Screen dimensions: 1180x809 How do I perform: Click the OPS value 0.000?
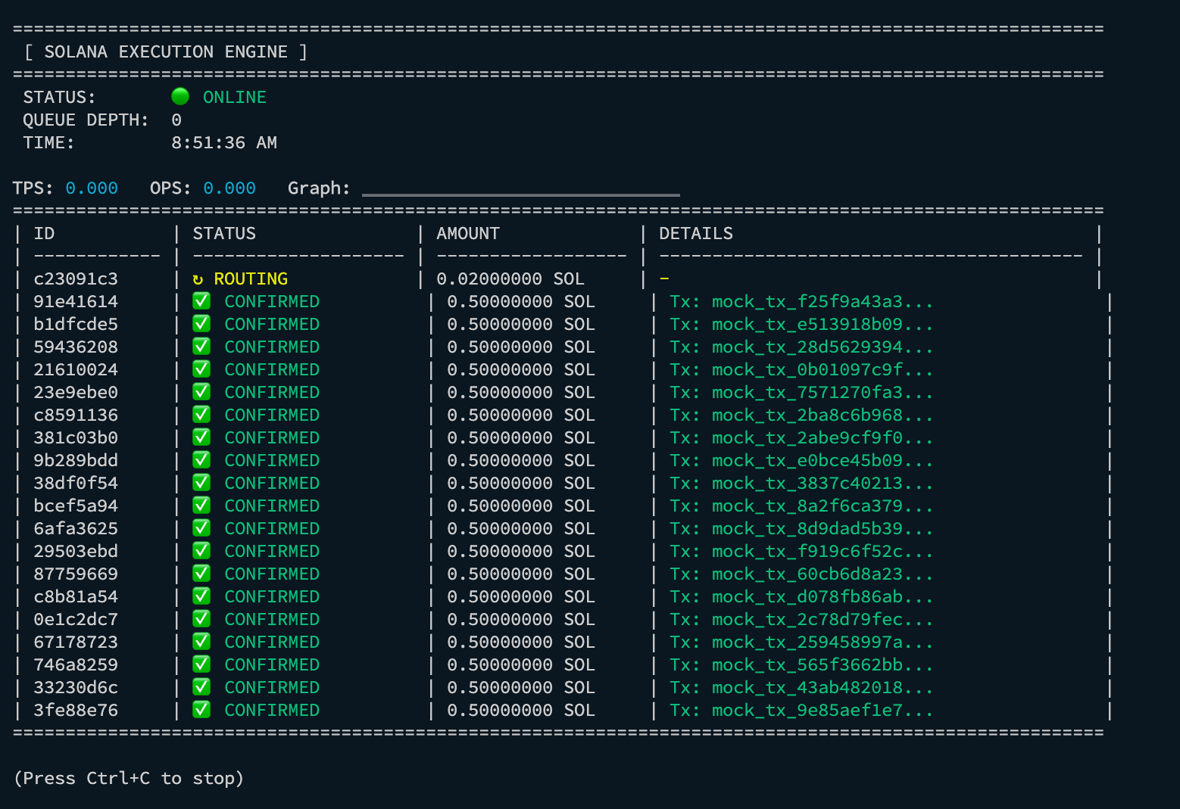pyautogui.click(x=229, y=188)
